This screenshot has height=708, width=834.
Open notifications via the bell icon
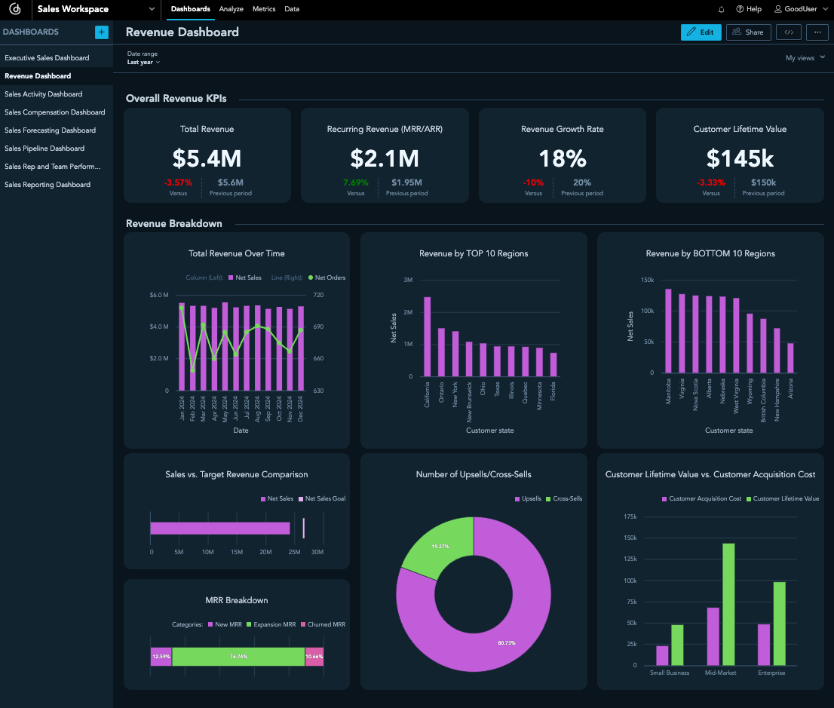721,9
